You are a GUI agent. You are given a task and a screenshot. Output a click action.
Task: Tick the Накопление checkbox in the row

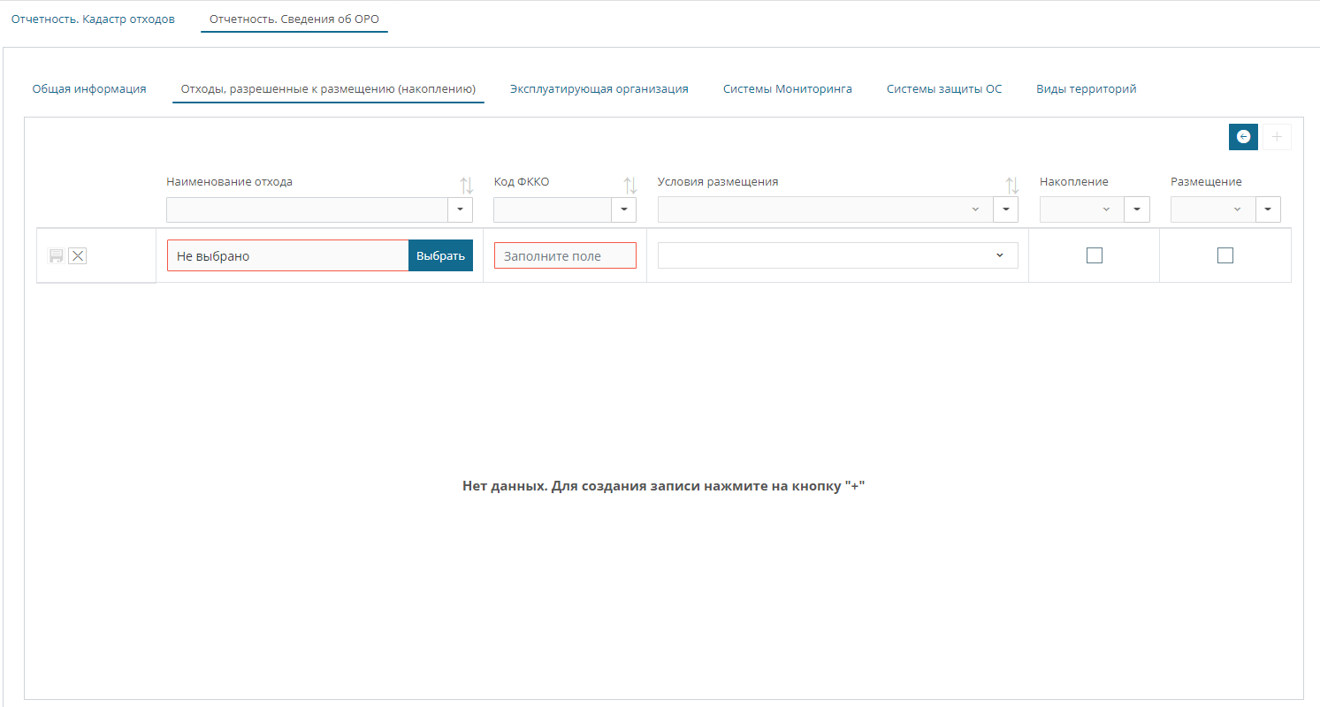click(1095, 255)
